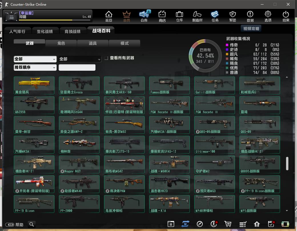This screenshot has height=231, width=297.
Task: Select the 角色 sub-tab
Action: tap(61, 43)
